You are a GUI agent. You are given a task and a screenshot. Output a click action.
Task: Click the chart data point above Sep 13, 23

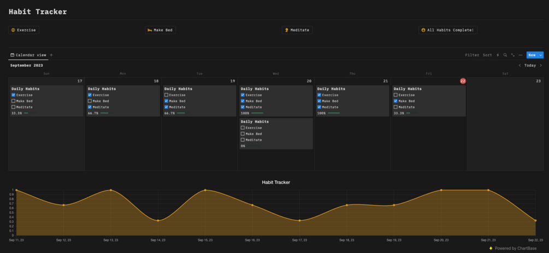(111, 190)
